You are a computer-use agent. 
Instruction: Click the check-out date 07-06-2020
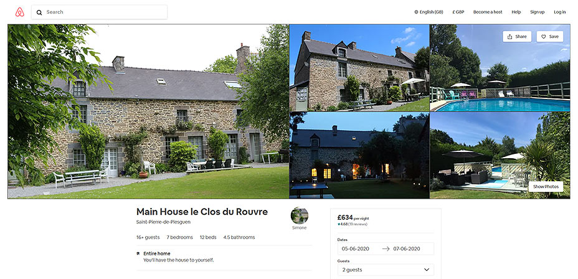coord(407,248)
